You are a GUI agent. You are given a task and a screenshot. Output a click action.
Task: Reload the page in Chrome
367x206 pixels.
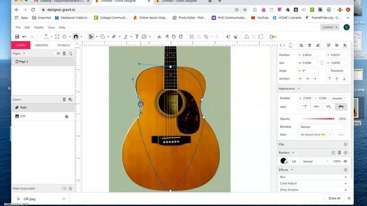point(33,10)
